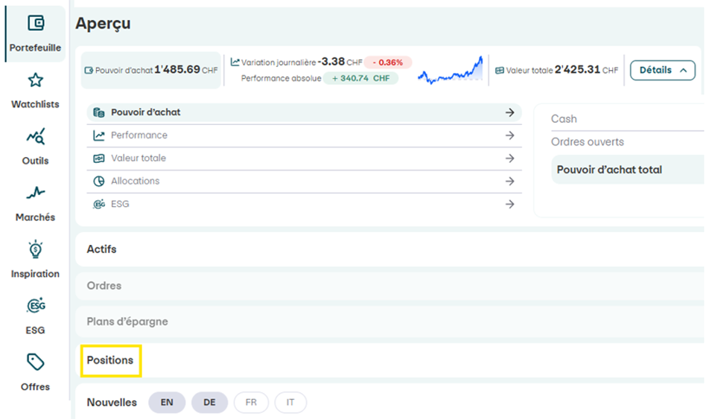Open the Outils chart-search icon
This screenshot has width=709, height=419.
35,137
